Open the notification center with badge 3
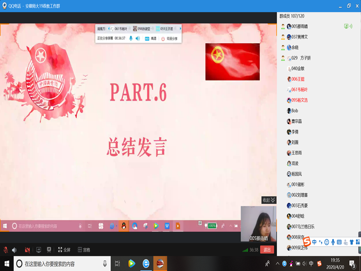361x271 pixels. tap(352, 264)
